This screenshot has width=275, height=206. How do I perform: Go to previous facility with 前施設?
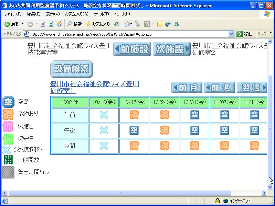click(132, 49)
